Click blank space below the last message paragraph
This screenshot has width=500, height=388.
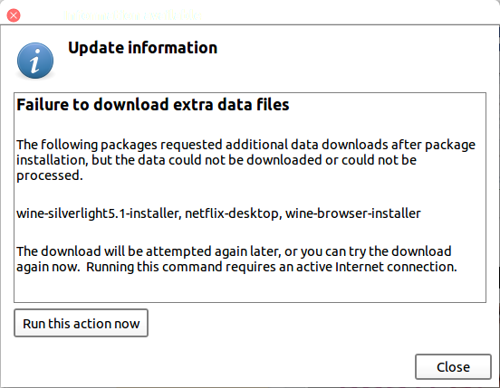click(x=250, y=289)
